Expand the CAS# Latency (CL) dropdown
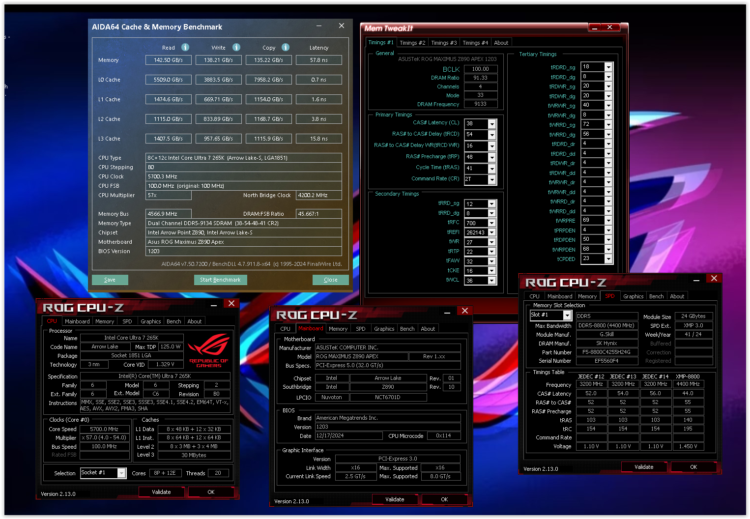Image resolution: width=750 pixels, height=519 pixels. (491, 123)
